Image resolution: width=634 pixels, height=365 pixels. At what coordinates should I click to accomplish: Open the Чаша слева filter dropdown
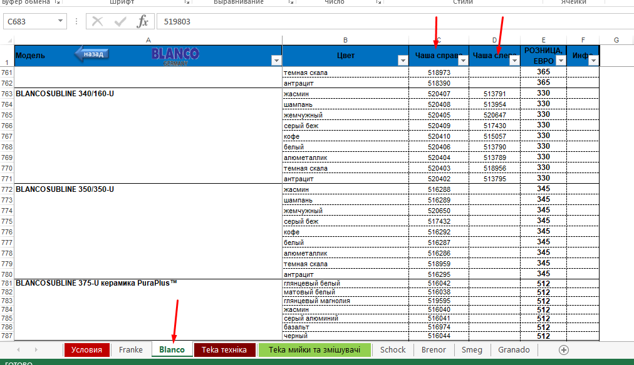coord(514,61)
